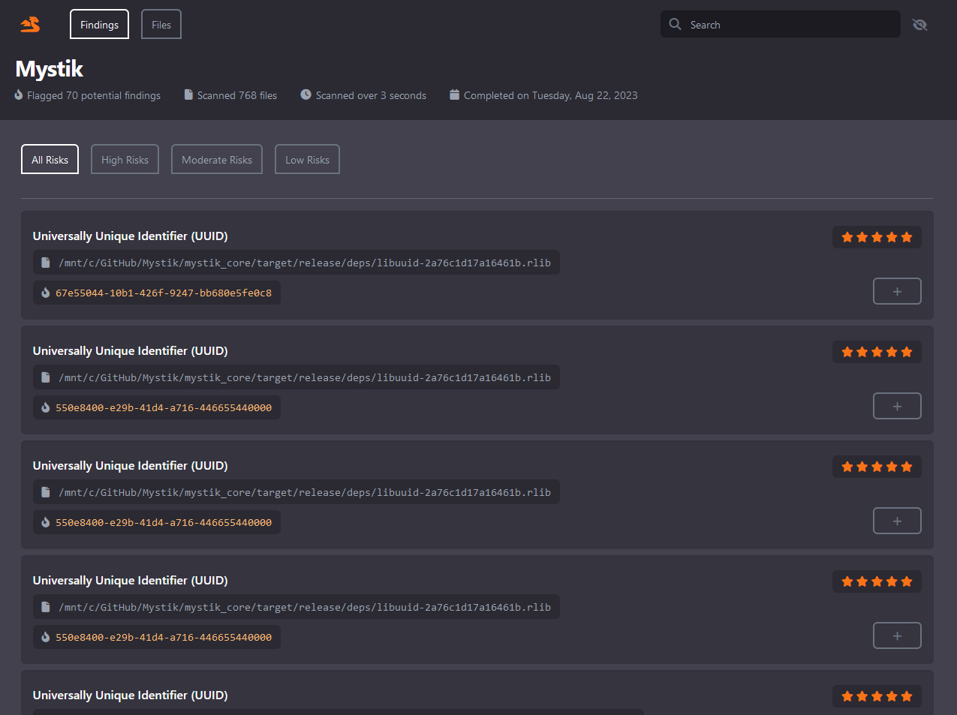Focus the Search input field

781,24
